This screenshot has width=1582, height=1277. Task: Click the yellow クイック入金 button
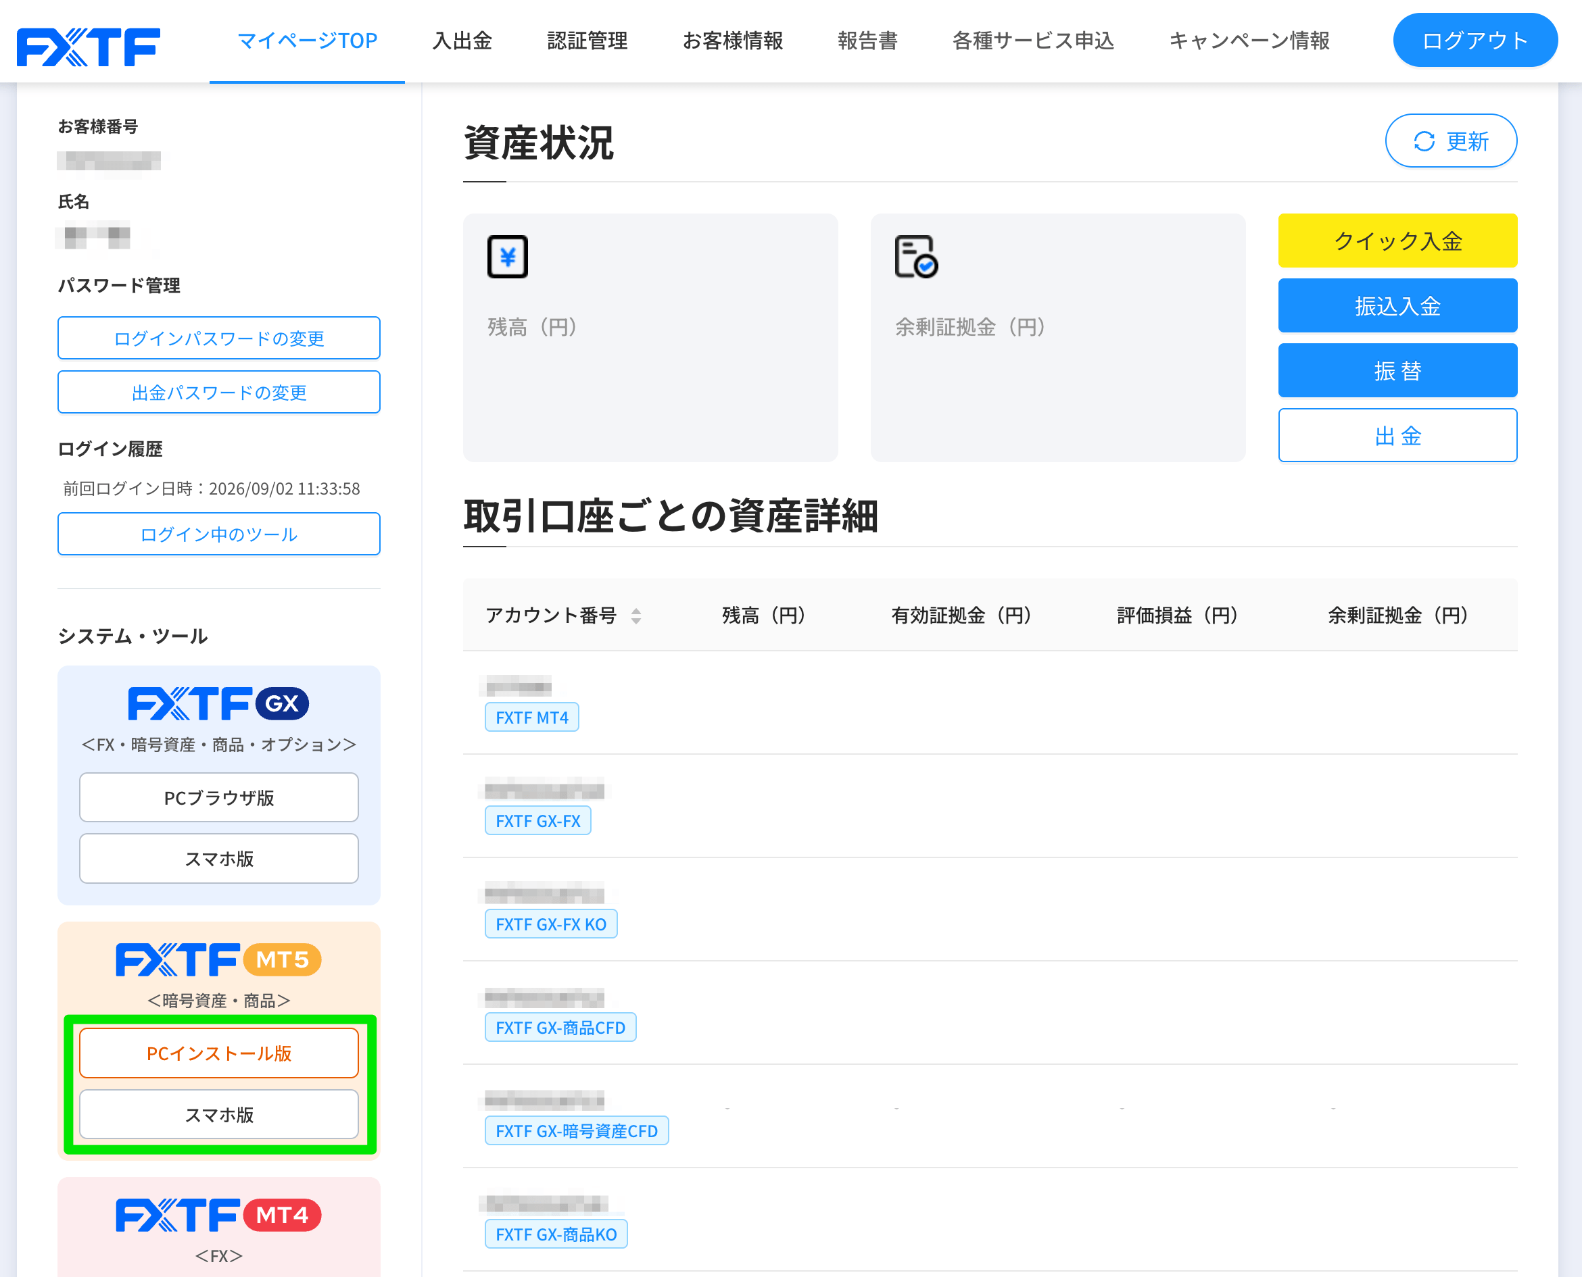(x=1397, y=241)
